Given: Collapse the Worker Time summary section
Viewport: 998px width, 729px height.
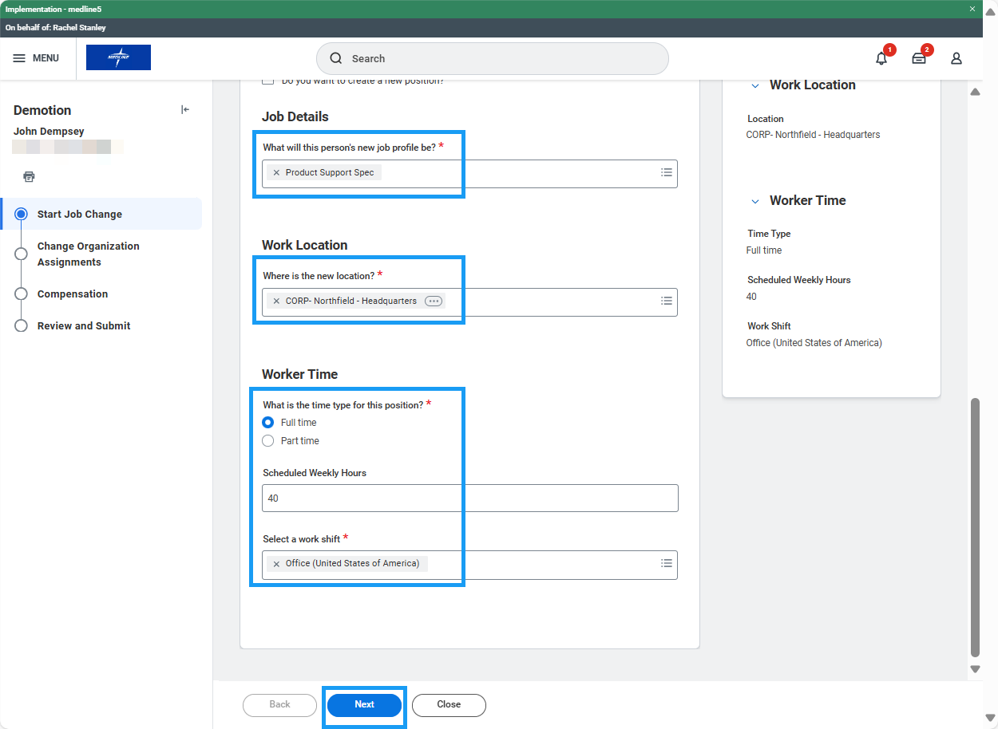Looking at the screenshot, I should tap(755, 201).
